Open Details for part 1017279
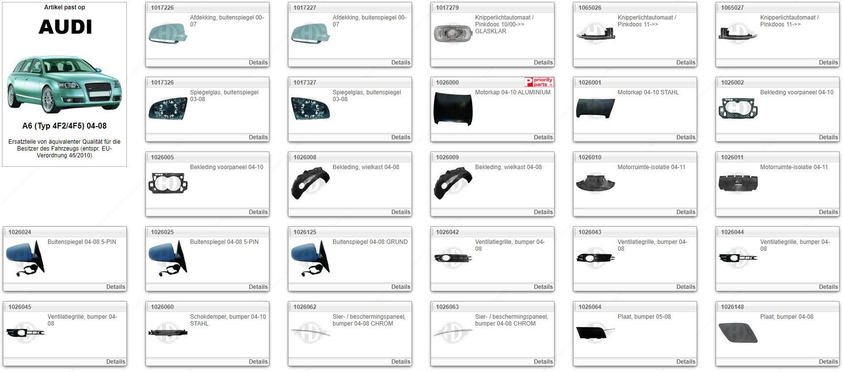The image size is (843, 372). point(543,63)
